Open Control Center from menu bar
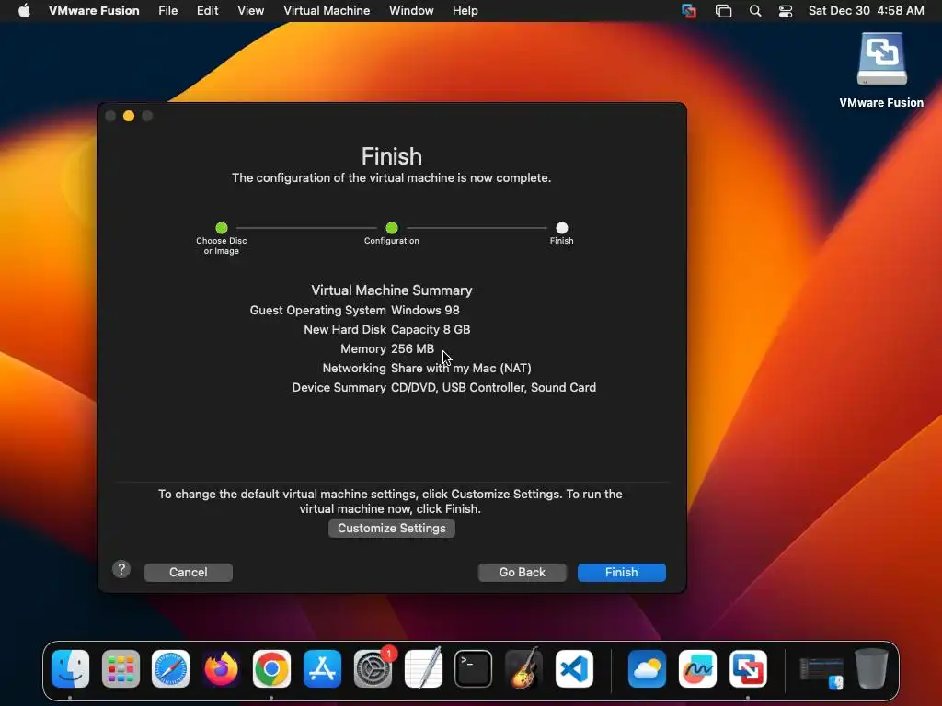The height and width of the screenshot is (706, 942). point(786,10)
